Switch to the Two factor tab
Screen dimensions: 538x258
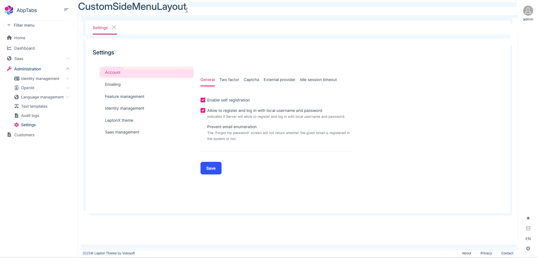point(229,80)
